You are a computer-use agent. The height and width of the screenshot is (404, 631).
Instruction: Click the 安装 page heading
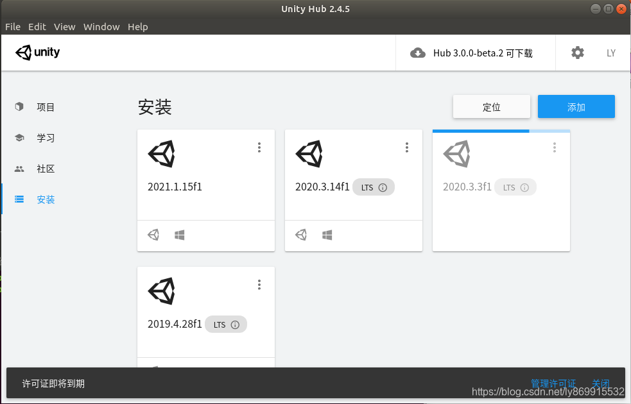pyautogui.click(x=155, y=107)
